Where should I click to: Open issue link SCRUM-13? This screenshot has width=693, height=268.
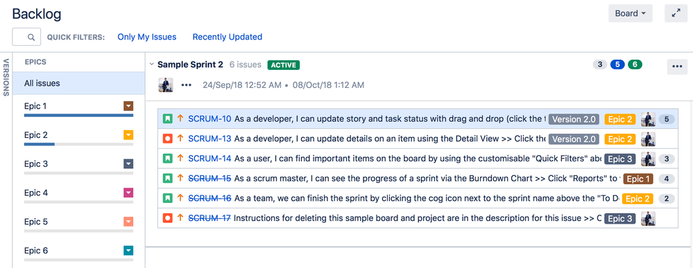click(x=209, y=139)
